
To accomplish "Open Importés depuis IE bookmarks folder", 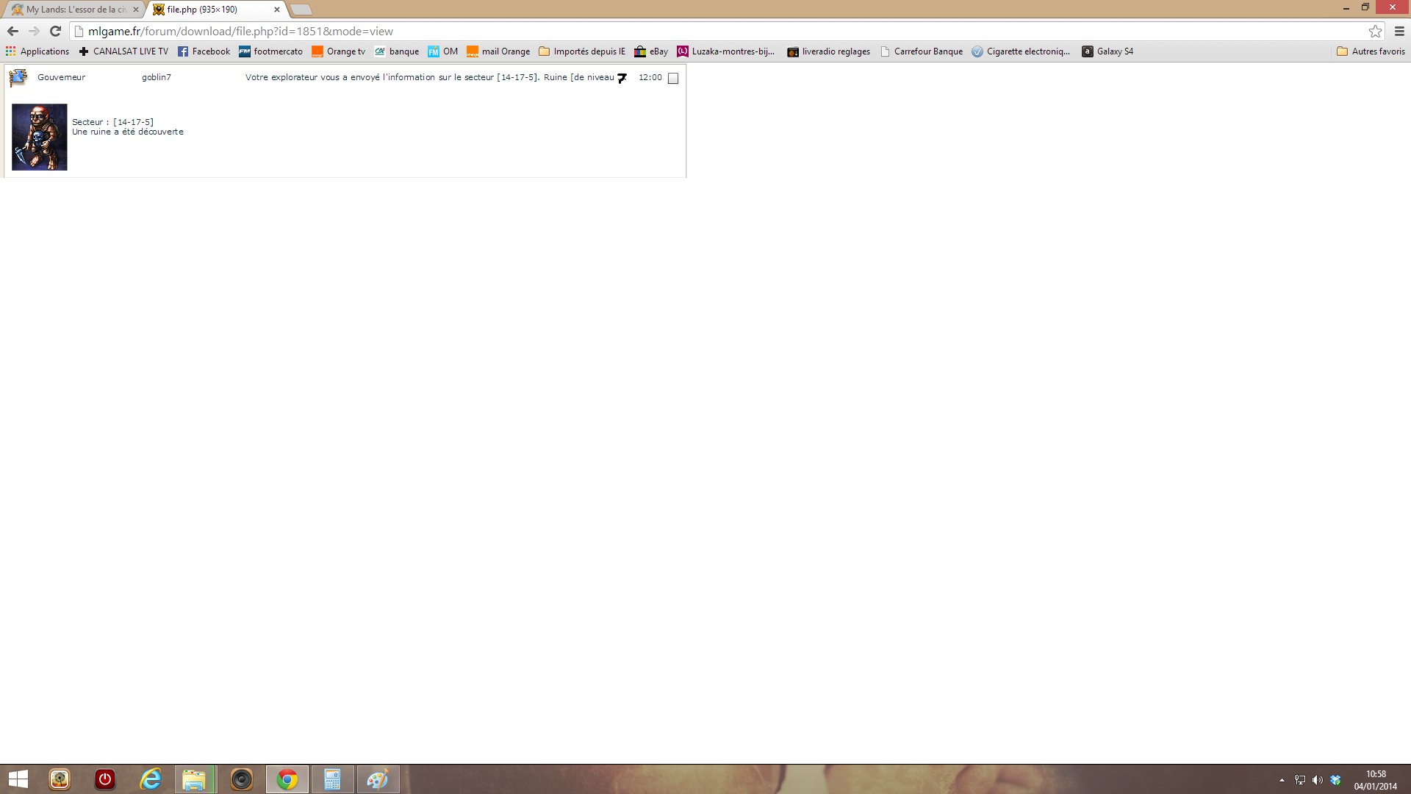I will [x=582, y=51].
